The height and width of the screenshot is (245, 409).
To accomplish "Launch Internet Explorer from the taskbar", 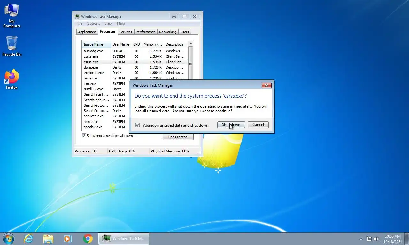I will tap(28, 239).
